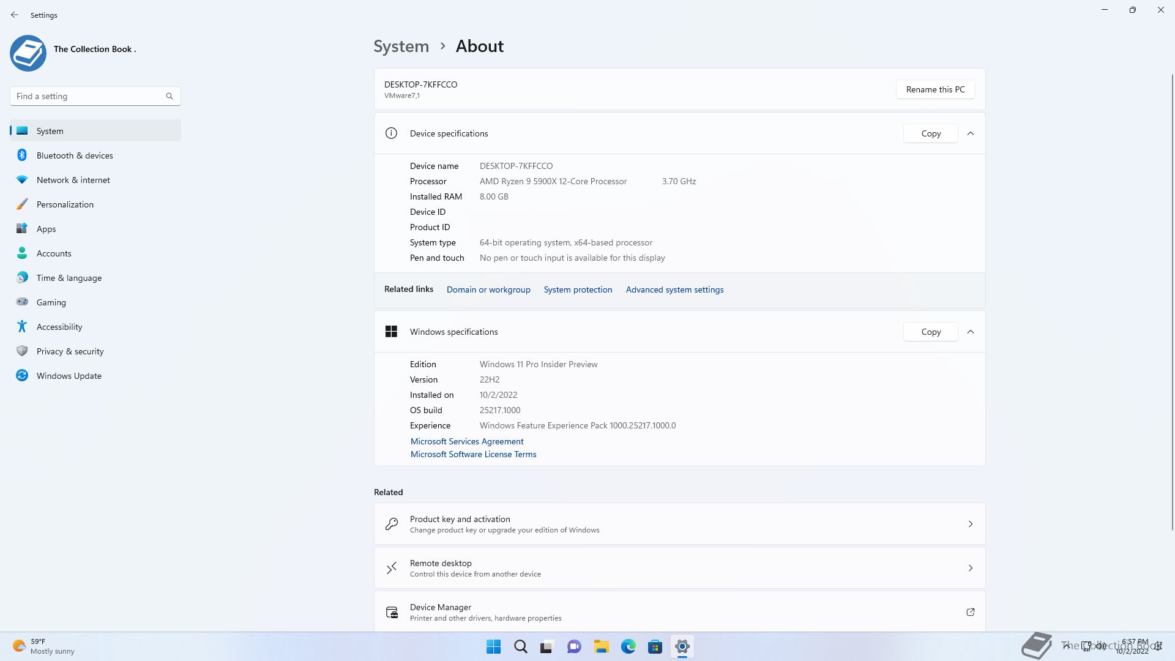Click System breadcrumb link
Image resolution: width=1175 pixels, height=661 pixels.
click(x=401, y=47)
